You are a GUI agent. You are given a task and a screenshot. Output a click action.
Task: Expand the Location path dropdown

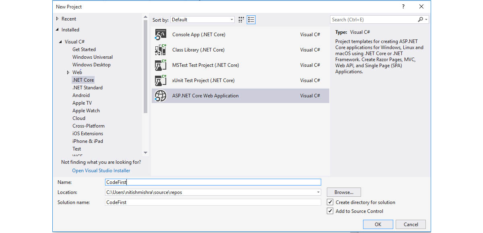(318, 192)
